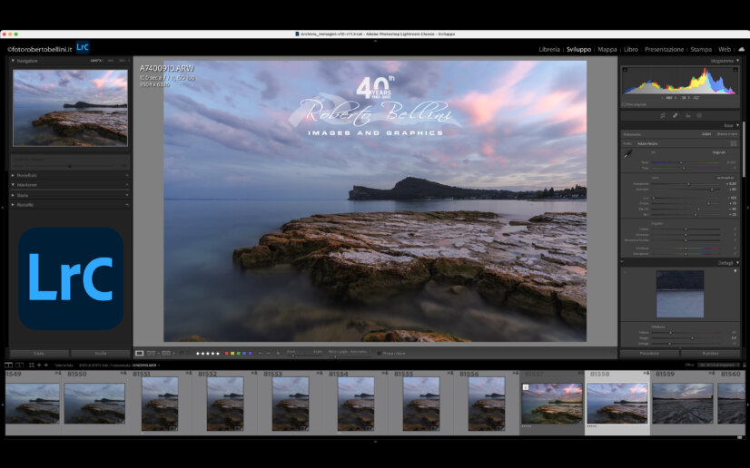Switch to grid view from filmstrip bar
This screenshot has width=750, height=468.
tap(32, 366)
